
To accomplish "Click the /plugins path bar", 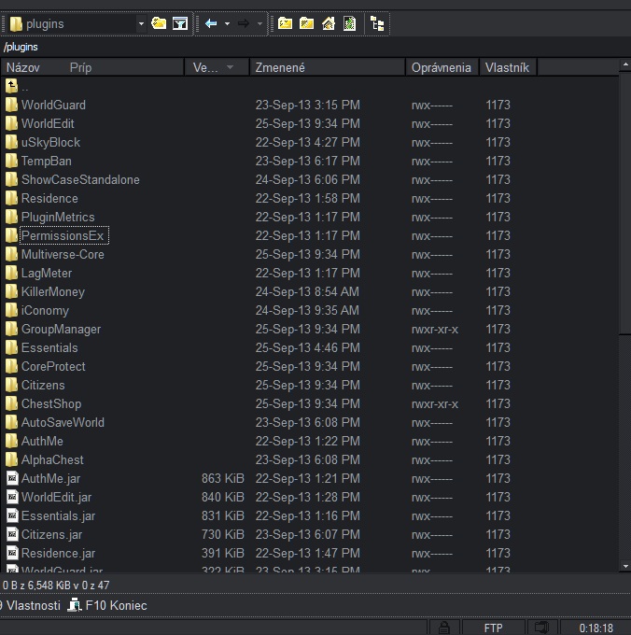I will coord(315,47).
